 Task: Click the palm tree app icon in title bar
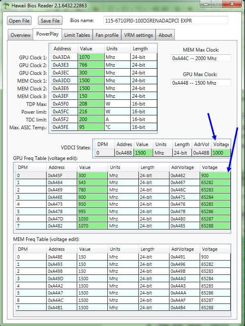click(x=5, y=5)
